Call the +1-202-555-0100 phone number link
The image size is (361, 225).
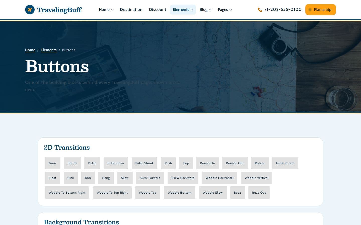tap(283, 10)
